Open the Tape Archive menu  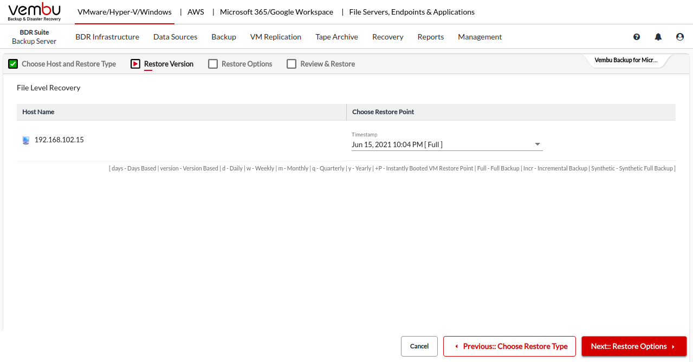click(x=336, y=37)
